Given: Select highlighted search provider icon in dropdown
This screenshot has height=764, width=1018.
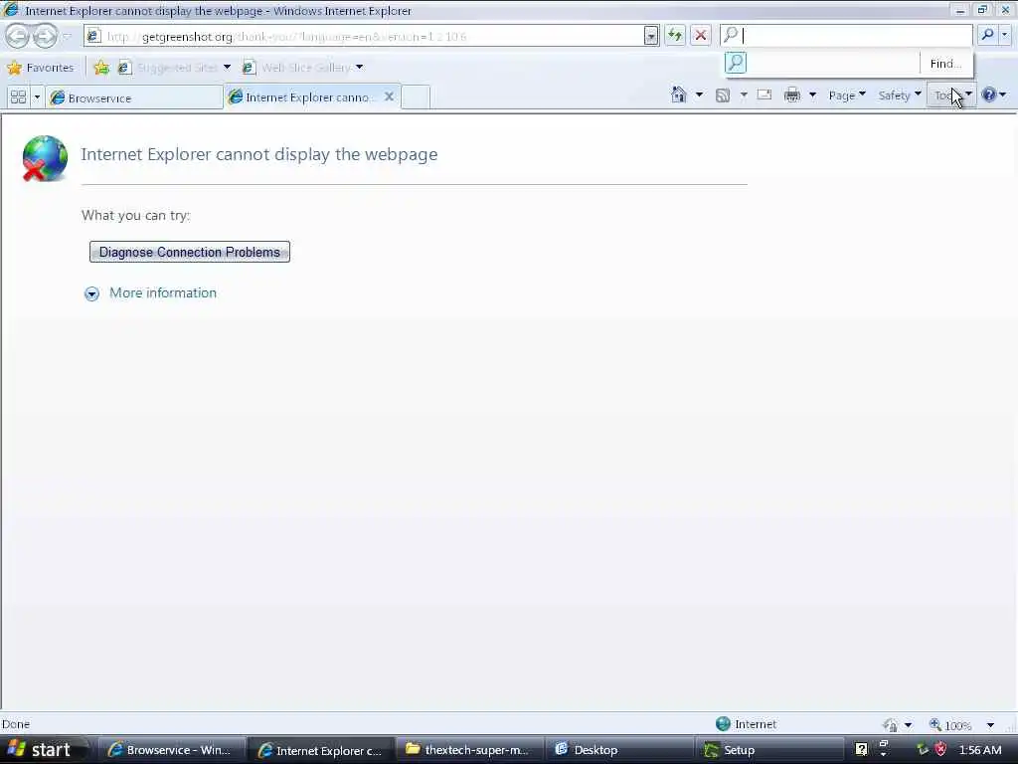Looking at the screenshot, I should (x=736, y=63).
